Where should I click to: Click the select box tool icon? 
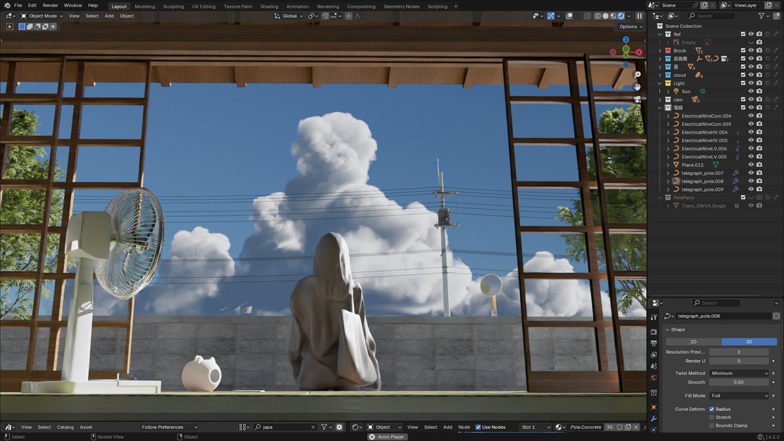(9, 27)
